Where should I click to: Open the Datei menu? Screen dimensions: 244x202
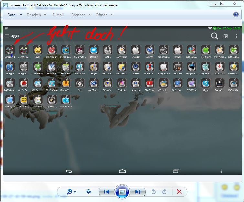(12, 15)
